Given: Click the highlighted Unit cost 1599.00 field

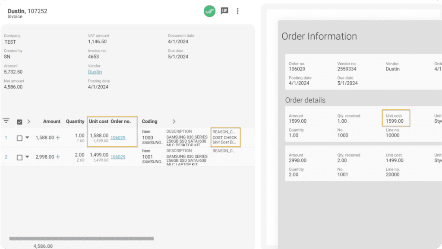Looking at the screenshot, I should (397, 118).
